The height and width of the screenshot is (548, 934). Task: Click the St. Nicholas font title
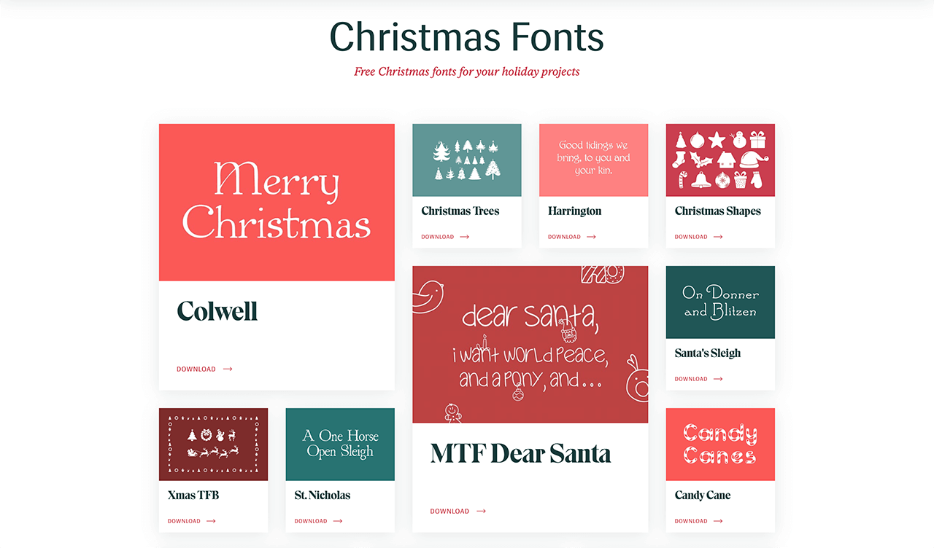[323, 495]
